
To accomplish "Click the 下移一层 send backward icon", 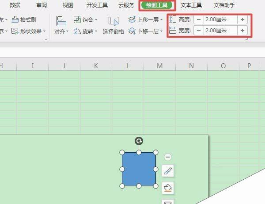I will pos(132,31).
